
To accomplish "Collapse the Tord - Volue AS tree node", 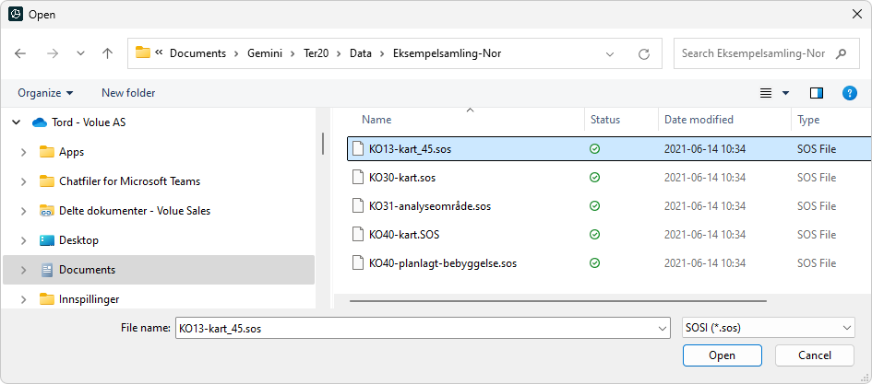I will pyautogui.click(x=16, y=122).
